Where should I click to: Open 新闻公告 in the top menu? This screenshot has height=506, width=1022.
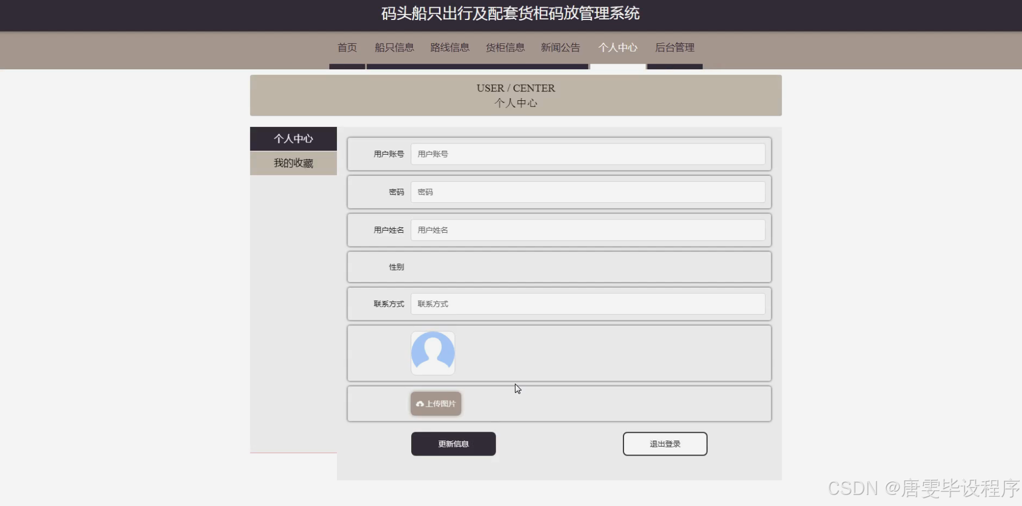coord(560,48)
